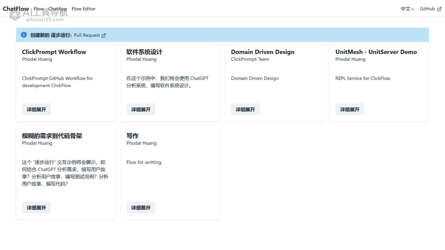Click 'Domain Driven Design' description under ClickPrompt Team
Screen dimensions: 445x250
click(x=255, y=78)
